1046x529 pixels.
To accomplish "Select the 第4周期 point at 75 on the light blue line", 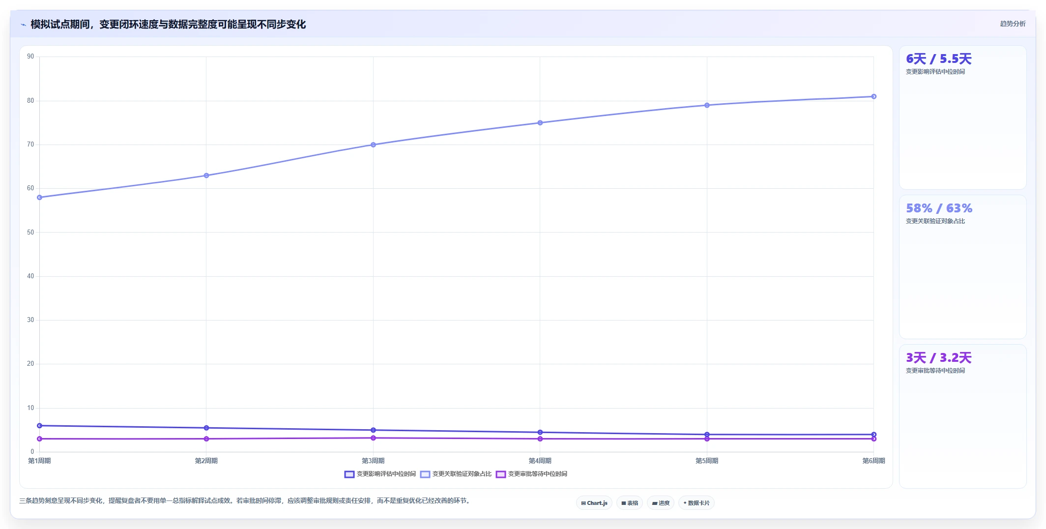I will click(540, 123).
